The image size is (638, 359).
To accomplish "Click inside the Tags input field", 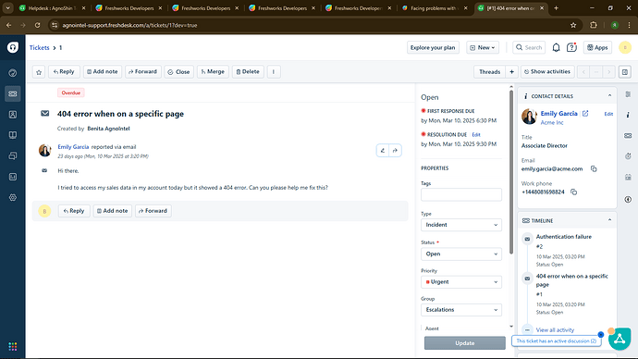I will 461,194.
